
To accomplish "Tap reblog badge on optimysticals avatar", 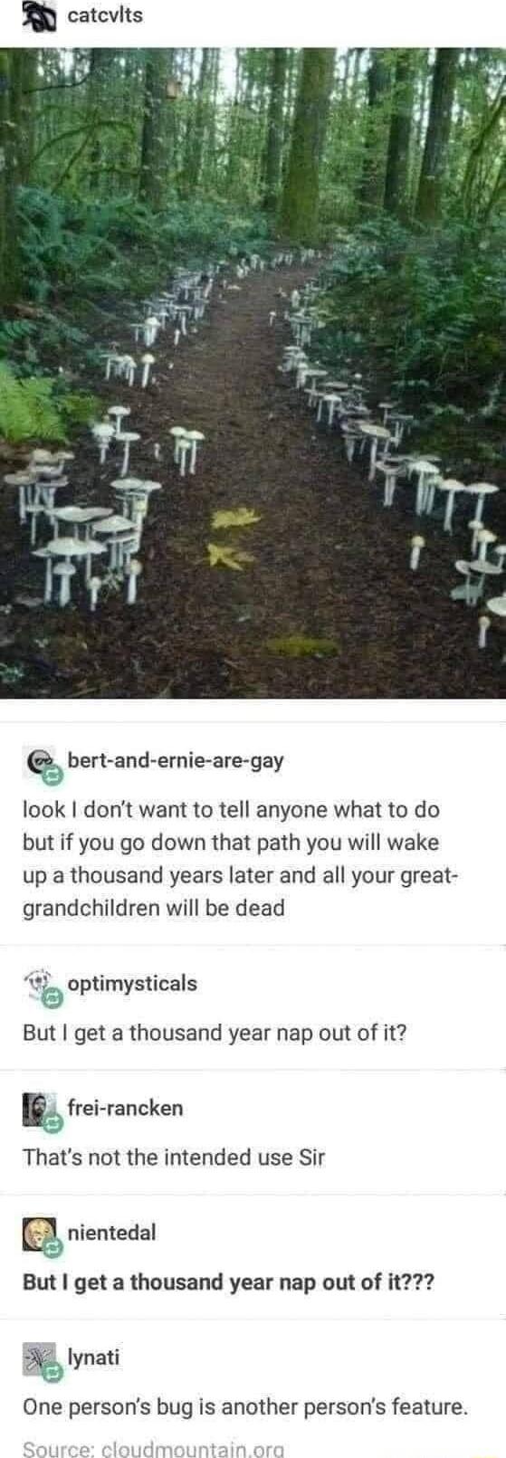I will (x=53, y=1001).
